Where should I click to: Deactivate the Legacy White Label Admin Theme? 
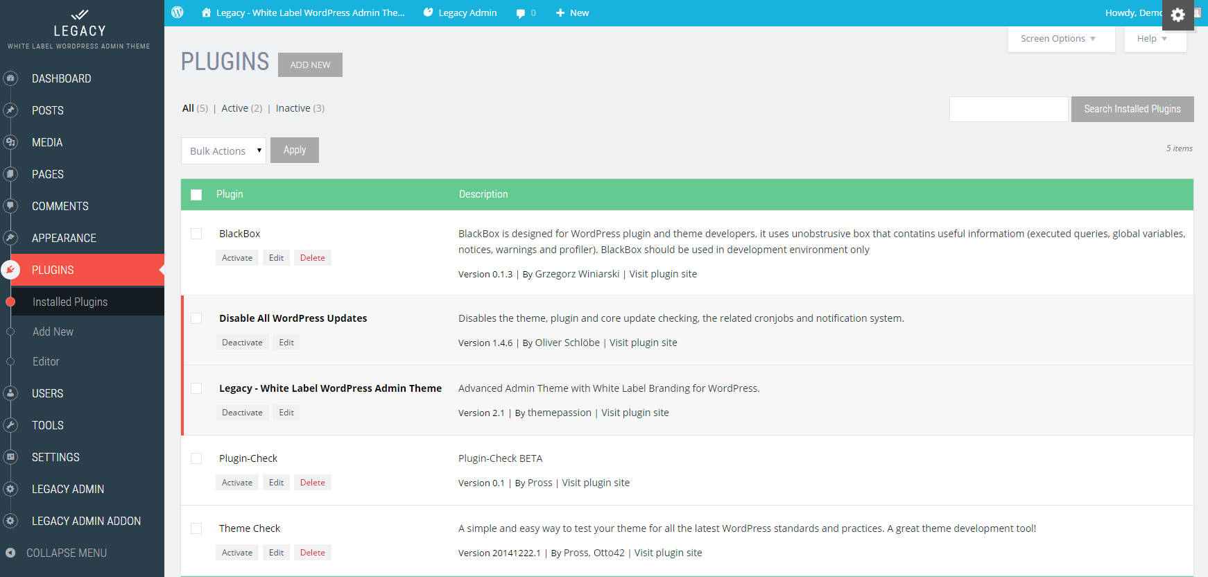tap(242, 413)
